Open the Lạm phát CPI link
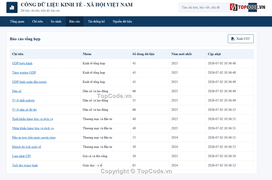The height and width of the screenshot is (180, 272). click(21, 156)
